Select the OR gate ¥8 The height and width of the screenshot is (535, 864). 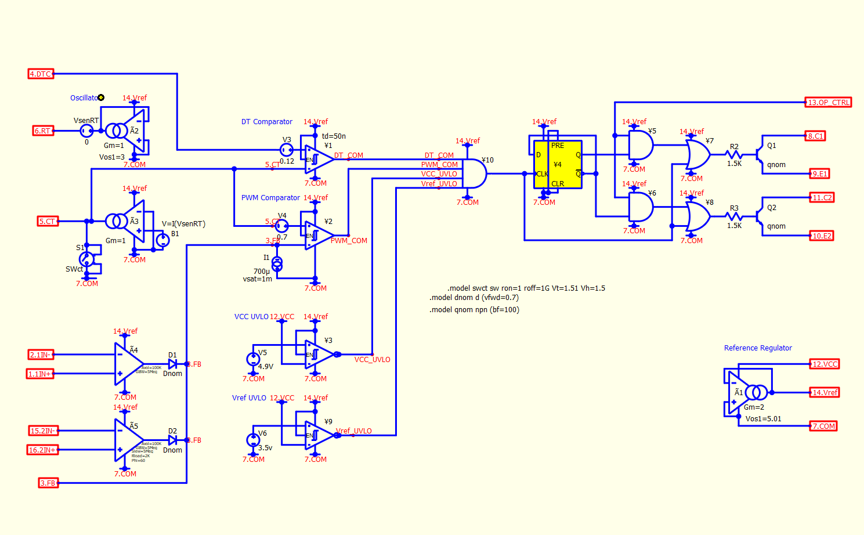tap(698, 216)
